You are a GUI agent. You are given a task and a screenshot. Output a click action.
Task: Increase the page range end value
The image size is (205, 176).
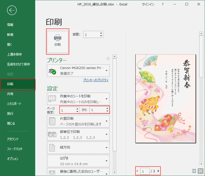click(x=107, y=108)
